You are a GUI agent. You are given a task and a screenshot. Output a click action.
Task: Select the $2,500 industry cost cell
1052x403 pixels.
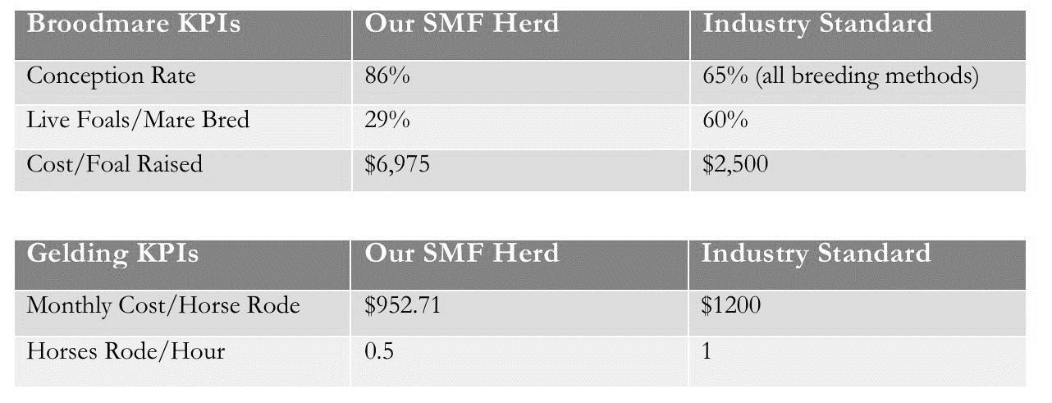[735, 164]
